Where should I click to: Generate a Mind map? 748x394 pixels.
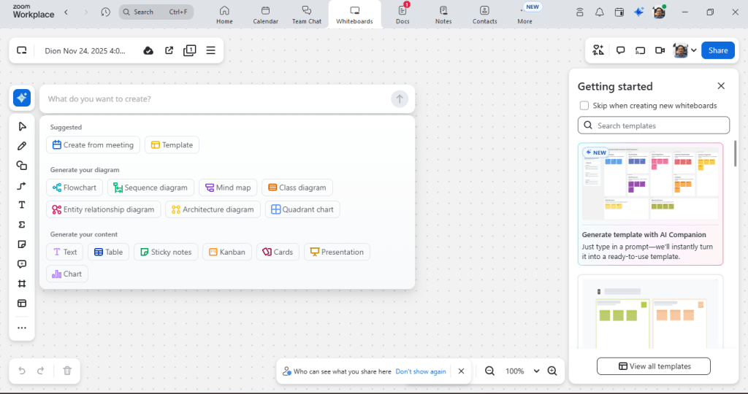[228, 188]
